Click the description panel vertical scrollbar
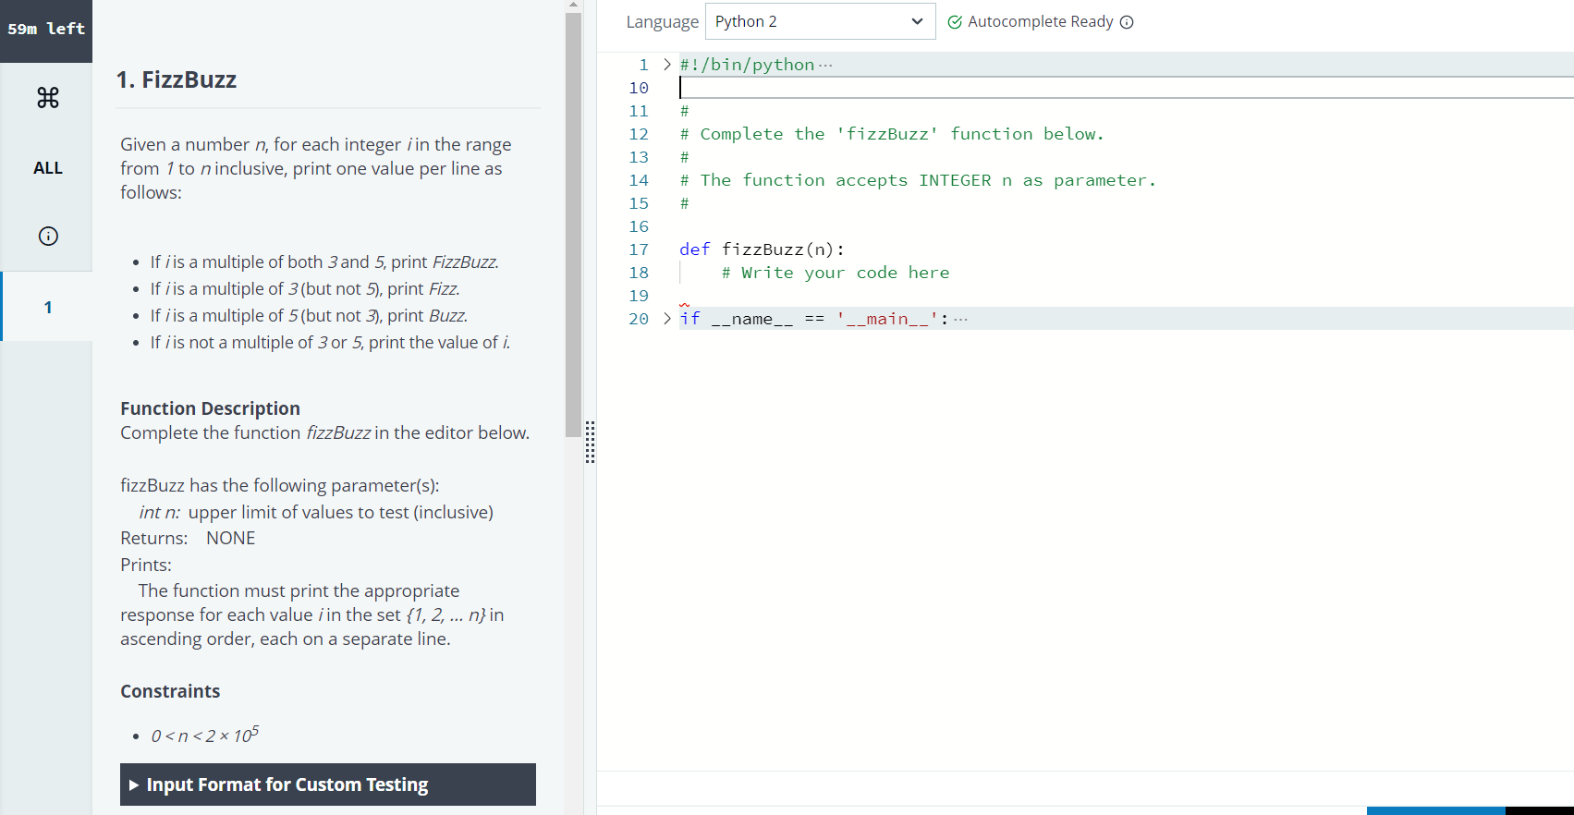The height and width of the screenshot is (815, 1574). (x=573, y=222)
